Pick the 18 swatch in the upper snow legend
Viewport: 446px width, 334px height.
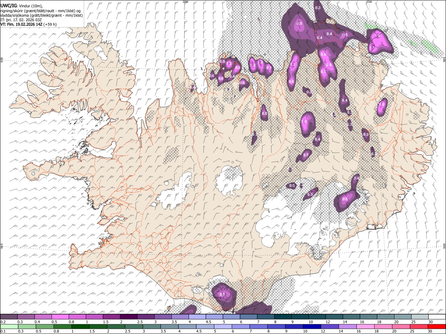pos(385,317)
